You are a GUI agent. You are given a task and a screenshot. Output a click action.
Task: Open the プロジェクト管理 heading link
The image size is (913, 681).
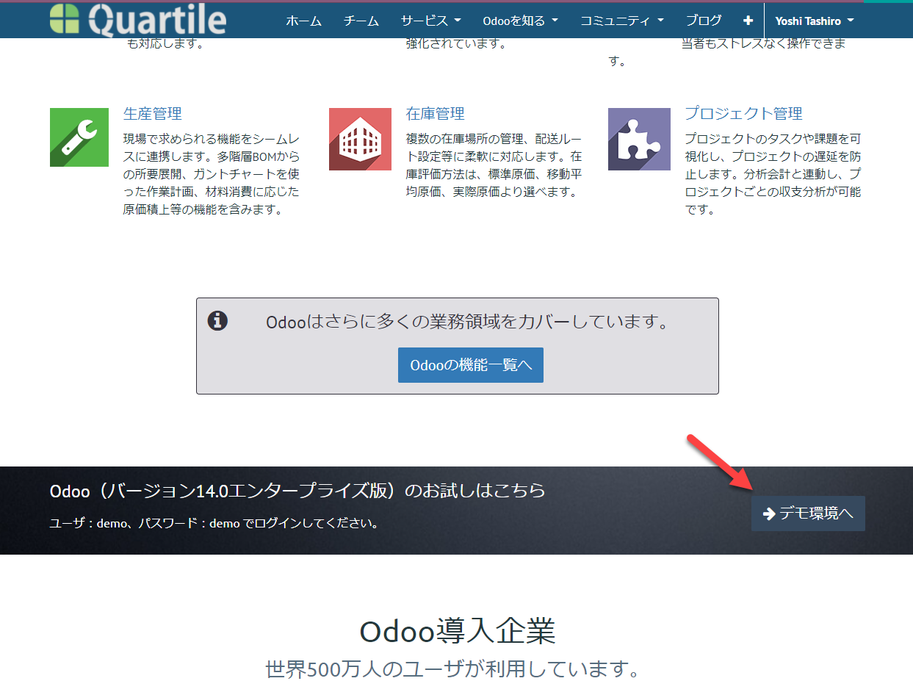744,114
